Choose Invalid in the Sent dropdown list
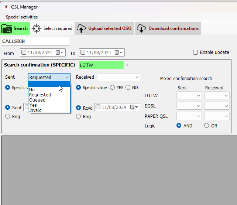The height and width of the screenshot is (205, 237). pyautogui.click(x=49, y=110)
